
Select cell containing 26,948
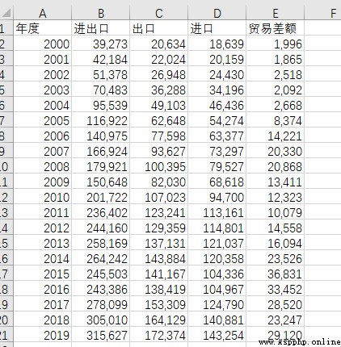click(159, 74)
